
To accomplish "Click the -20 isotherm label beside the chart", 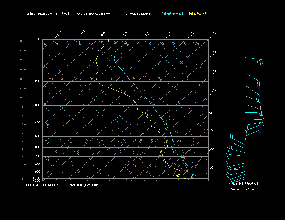I will 213,73.
